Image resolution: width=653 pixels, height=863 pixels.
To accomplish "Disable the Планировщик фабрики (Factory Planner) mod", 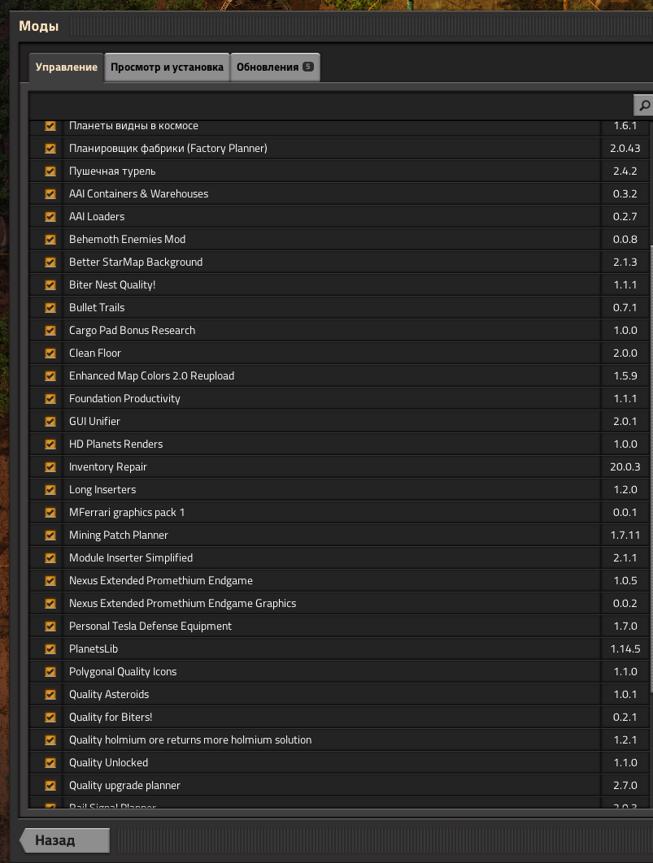I will click(x=50, y=149).
